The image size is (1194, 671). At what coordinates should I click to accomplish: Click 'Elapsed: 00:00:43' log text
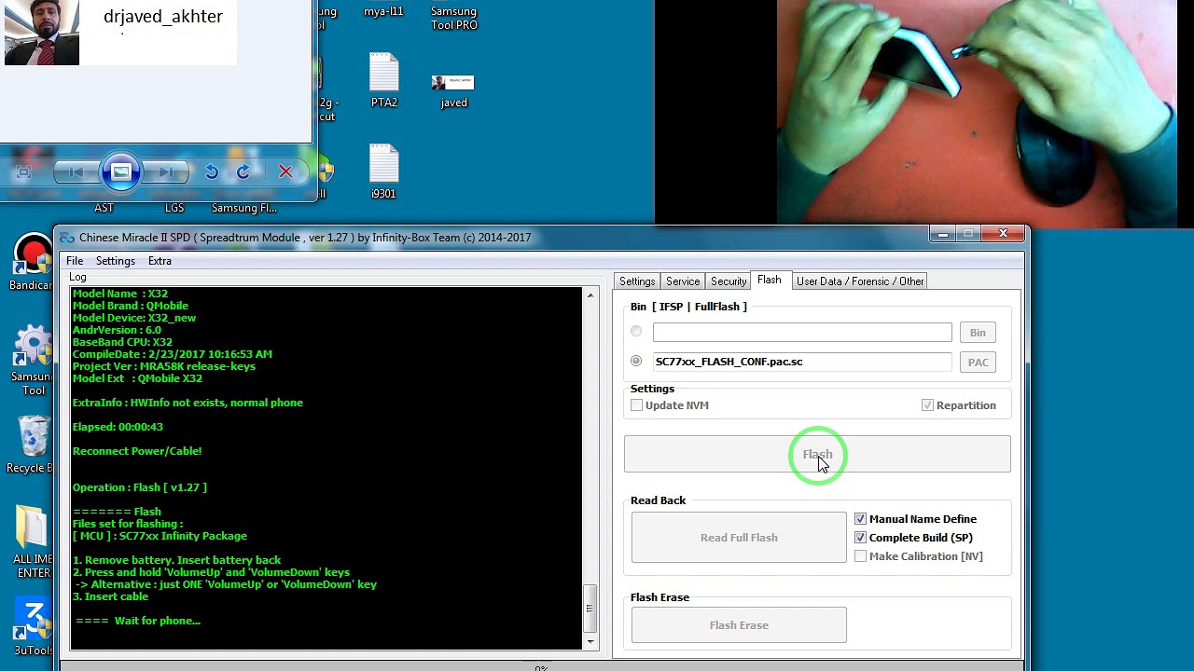[x=118, y=427]
